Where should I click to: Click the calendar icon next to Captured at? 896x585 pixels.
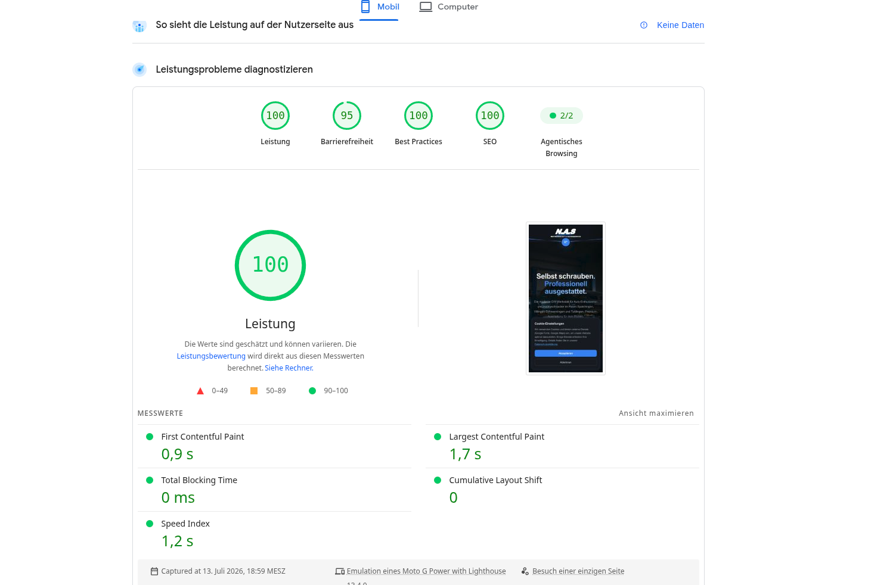[154, 571]
